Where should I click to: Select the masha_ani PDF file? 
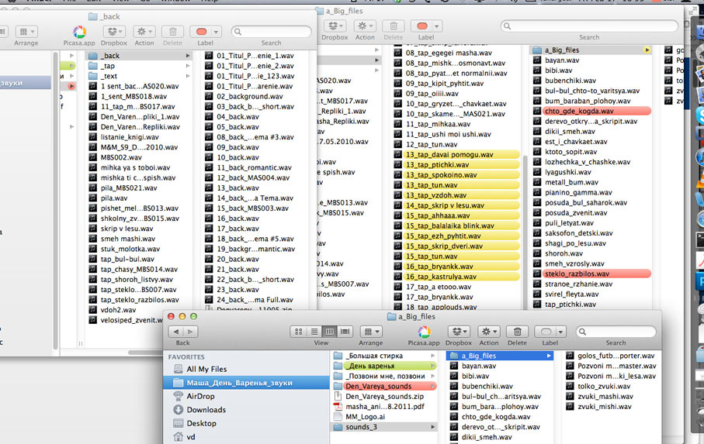tap(384, 406)
